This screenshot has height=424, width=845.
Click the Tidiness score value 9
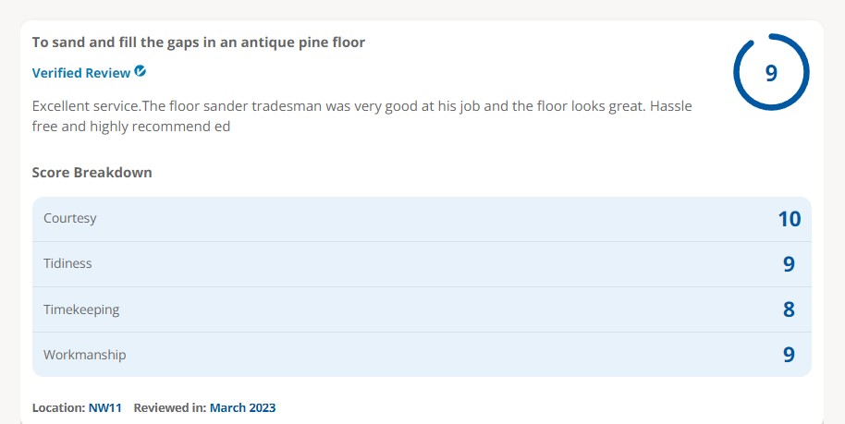[x=789, y=264]
